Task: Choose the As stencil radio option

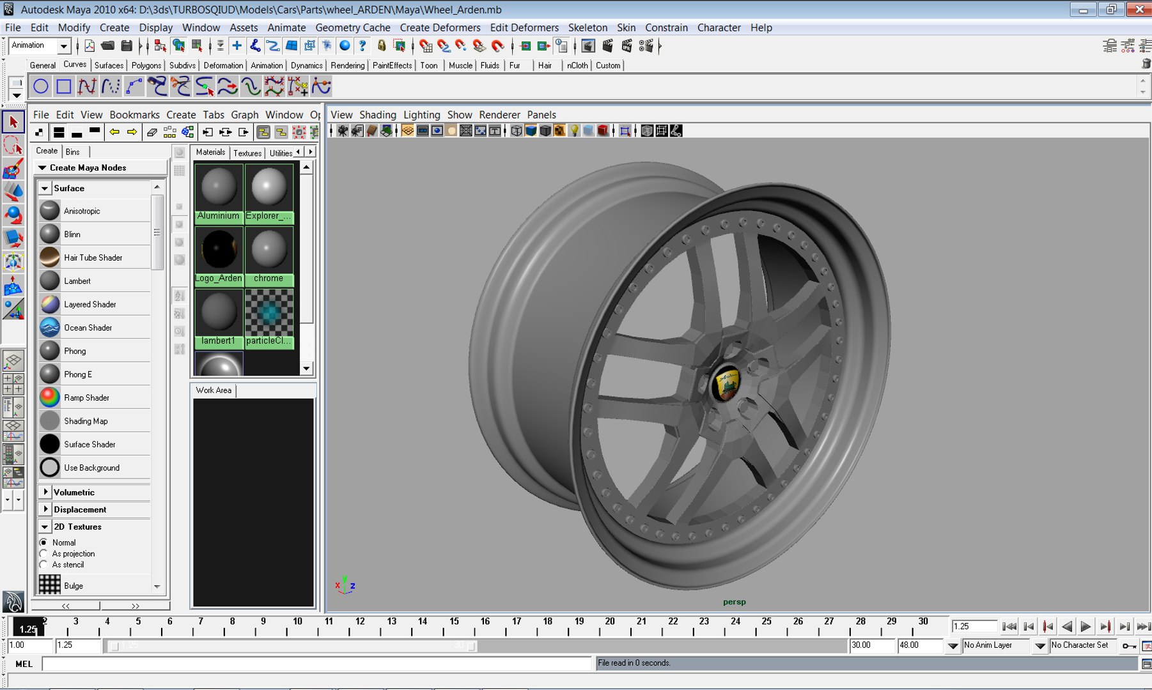Action: 44,565
